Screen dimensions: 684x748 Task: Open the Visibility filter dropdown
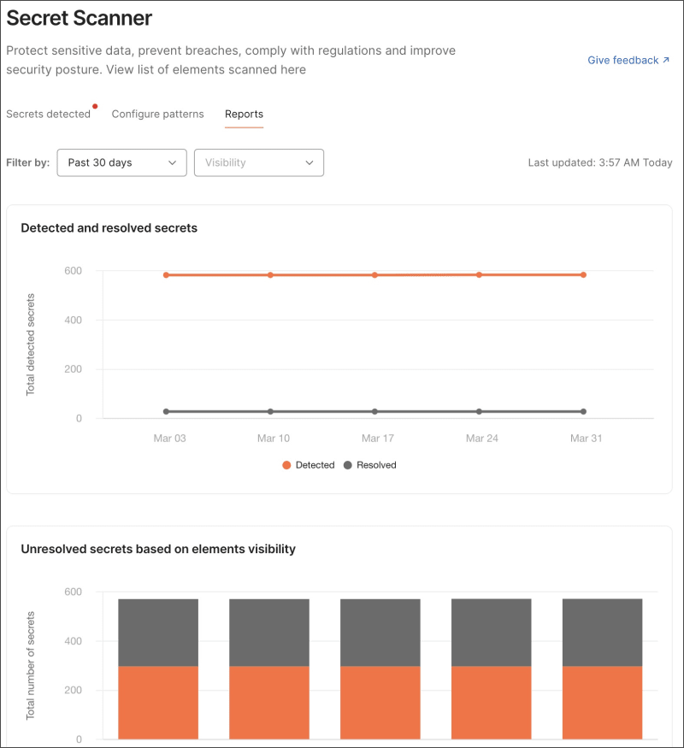tap(258, 162)
